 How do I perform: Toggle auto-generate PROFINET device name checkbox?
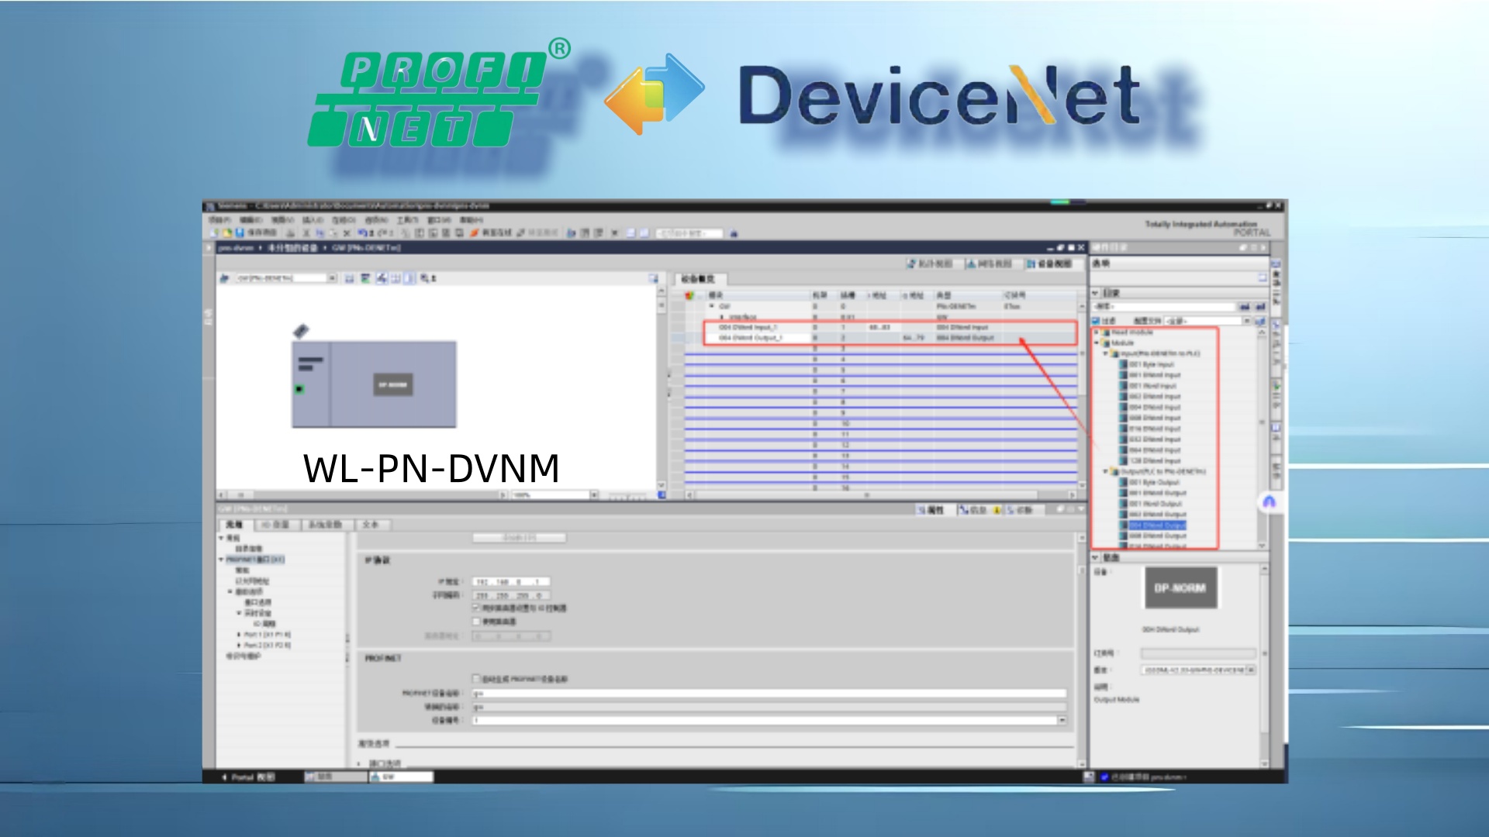476,679
